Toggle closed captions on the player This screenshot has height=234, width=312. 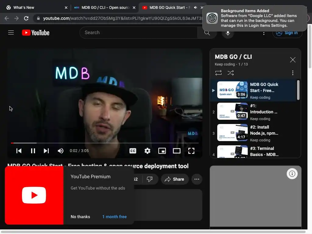pyautogui.click(x=133, y=151)
